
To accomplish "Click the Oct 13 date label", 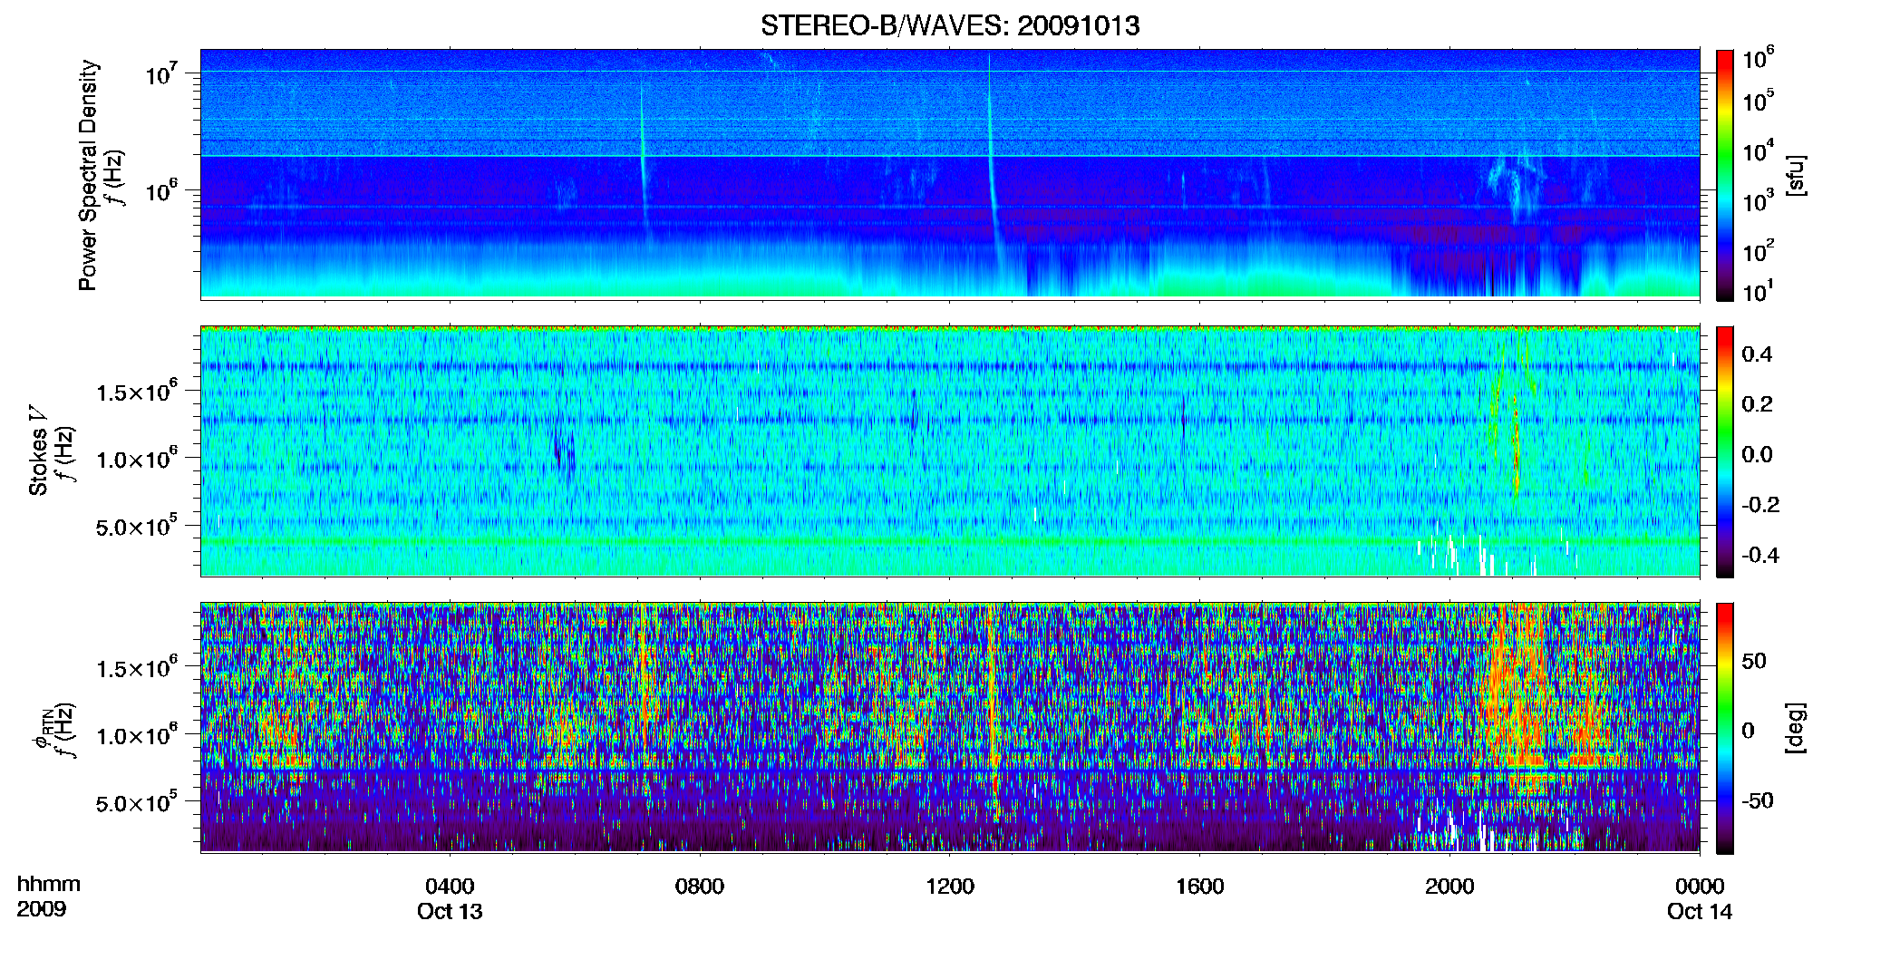I will pyautogui.click(x=450, y=912).
